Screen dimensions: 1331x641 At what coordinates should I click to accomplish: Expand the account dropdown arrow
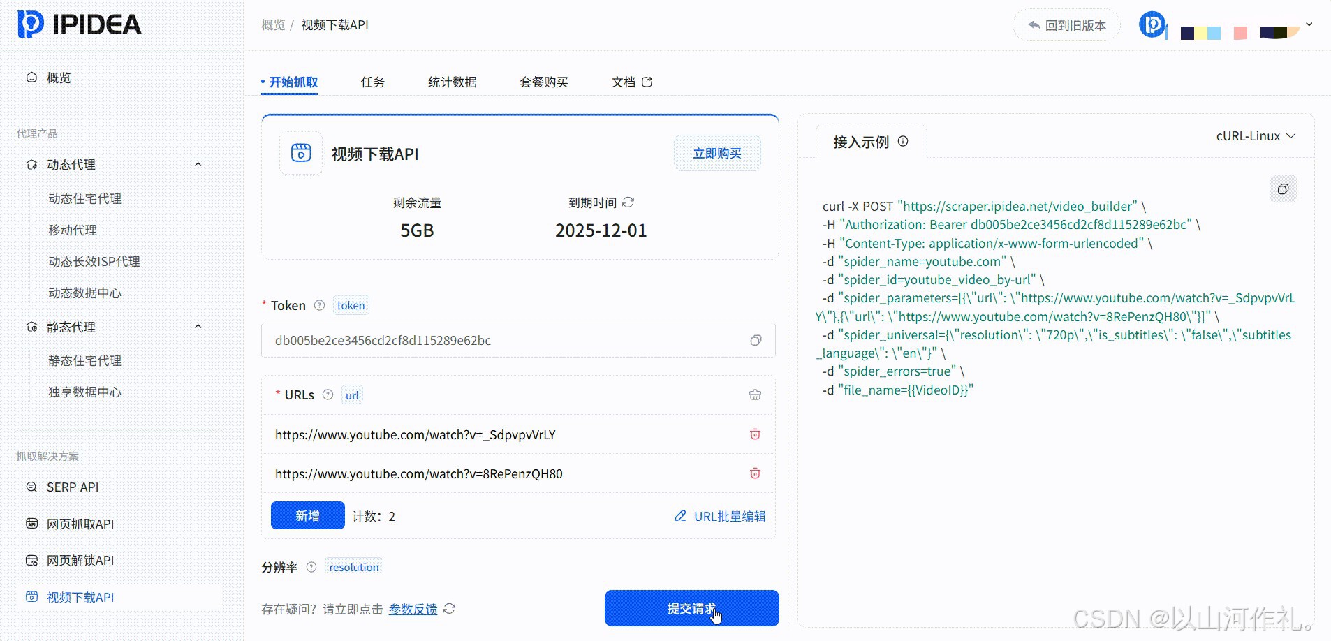click(1309, 24)
